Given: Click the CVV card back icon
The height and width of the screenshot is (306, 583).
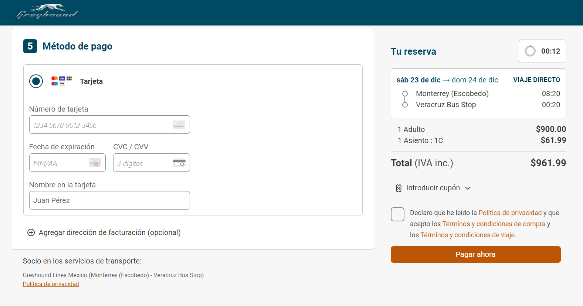Looking at the screenshot, I should pos(179,163).
